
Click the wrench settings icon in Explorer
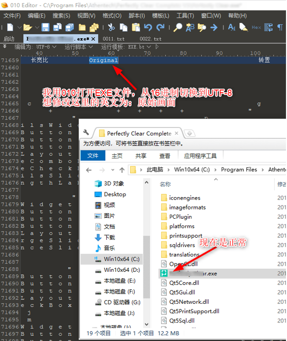pos(86,132)
